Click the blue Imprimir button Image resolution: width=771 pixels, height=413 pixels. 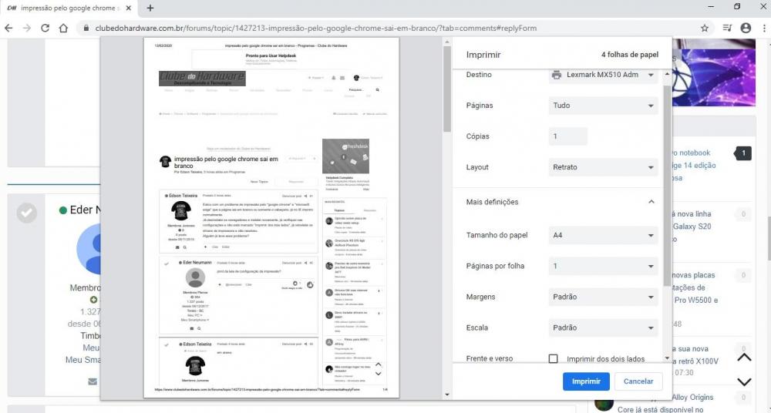[x=586, y=381]
